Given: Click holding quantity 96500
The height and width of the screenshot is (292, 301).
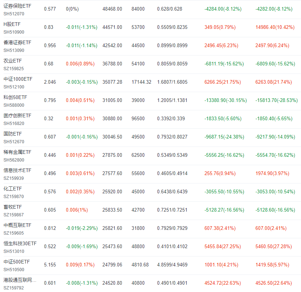Looking at the screenshot, I should (138, 118).
